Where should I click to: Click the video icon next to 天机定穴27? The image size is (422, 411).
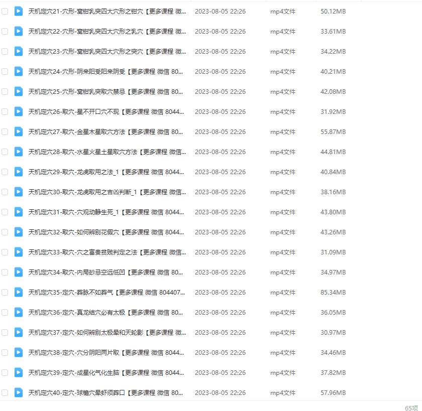(x=19, y=131)
